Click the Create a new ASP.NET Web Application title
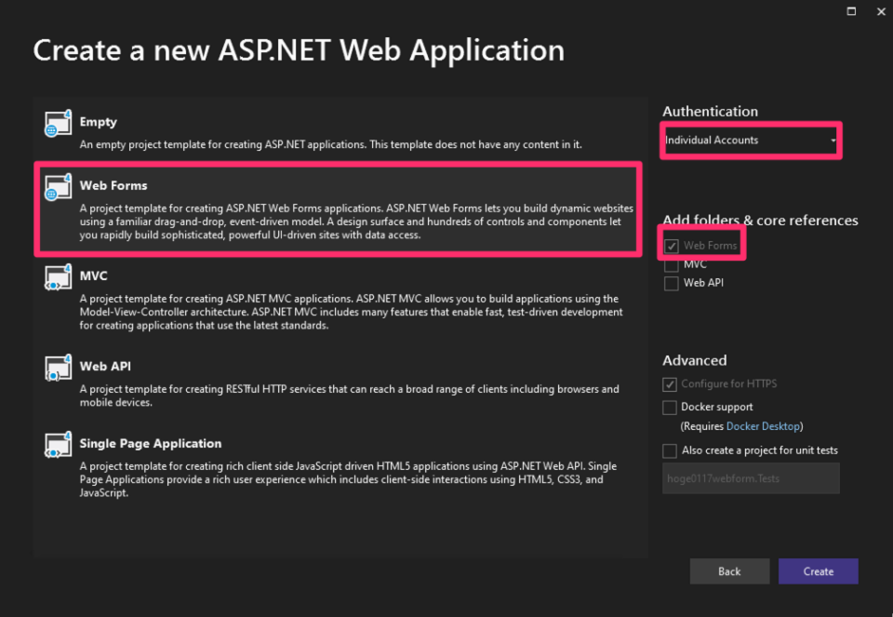The image size is (893, 617). tap(299, 50)
